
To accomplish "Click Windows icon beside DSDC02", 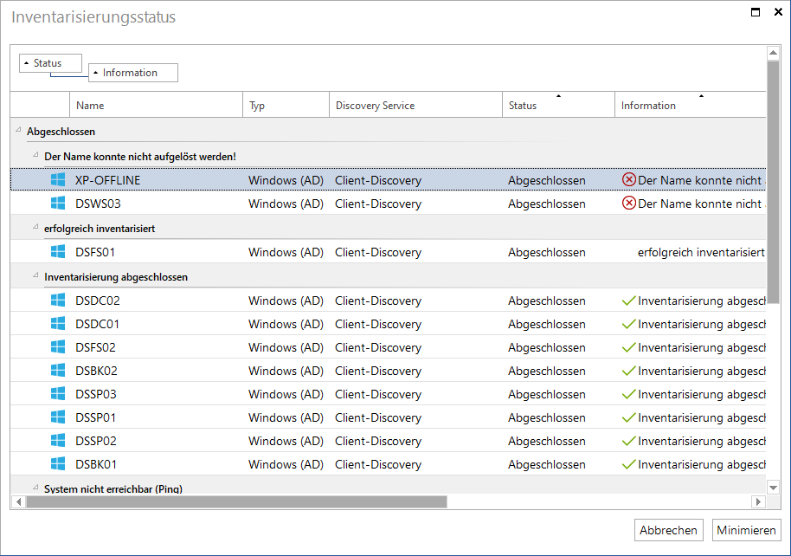I will click(58, 300).
